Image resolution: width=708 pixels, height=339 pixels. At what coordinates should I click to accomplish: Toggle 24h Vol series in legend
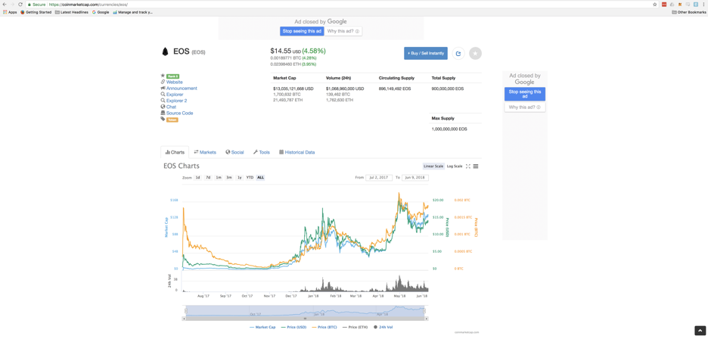point(383,327)
